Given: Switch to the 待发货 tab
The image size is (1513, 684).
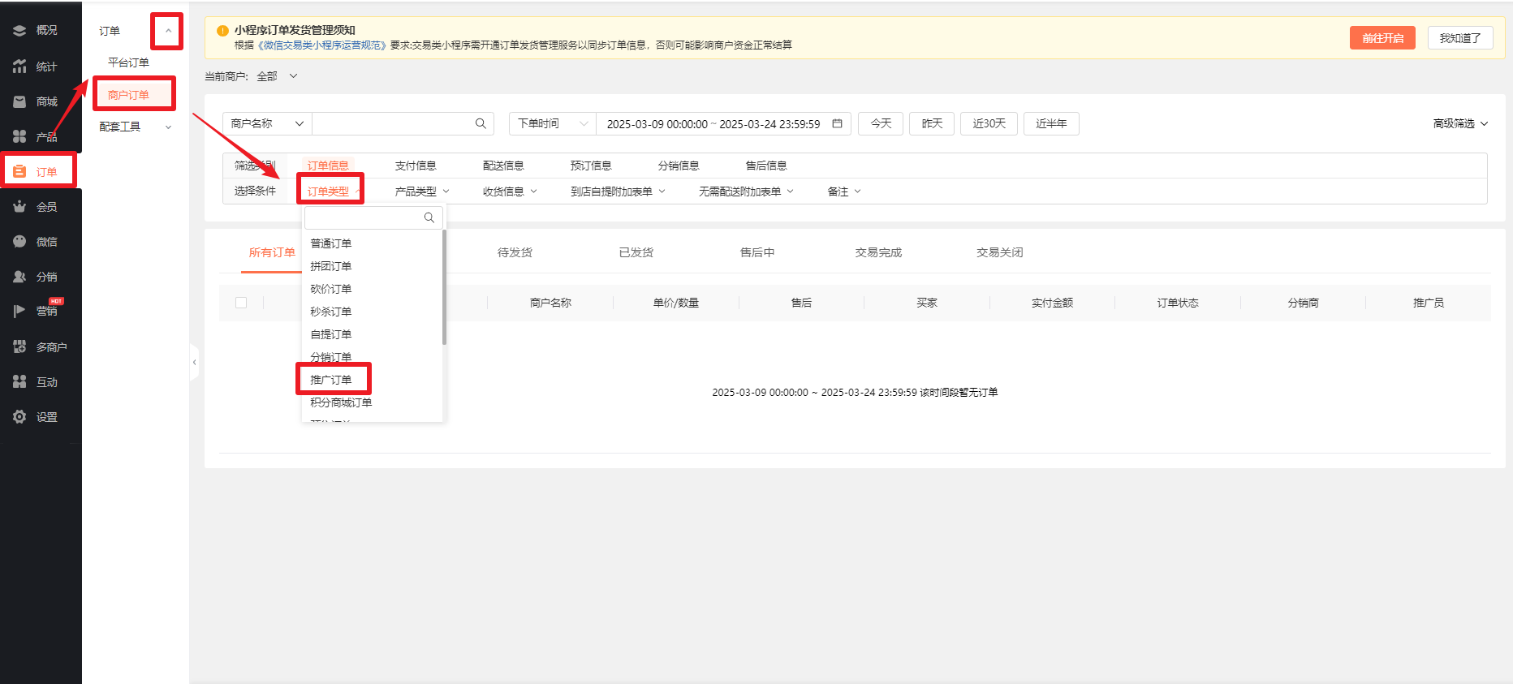Looking at the screenshot, I should coord(515,252).
